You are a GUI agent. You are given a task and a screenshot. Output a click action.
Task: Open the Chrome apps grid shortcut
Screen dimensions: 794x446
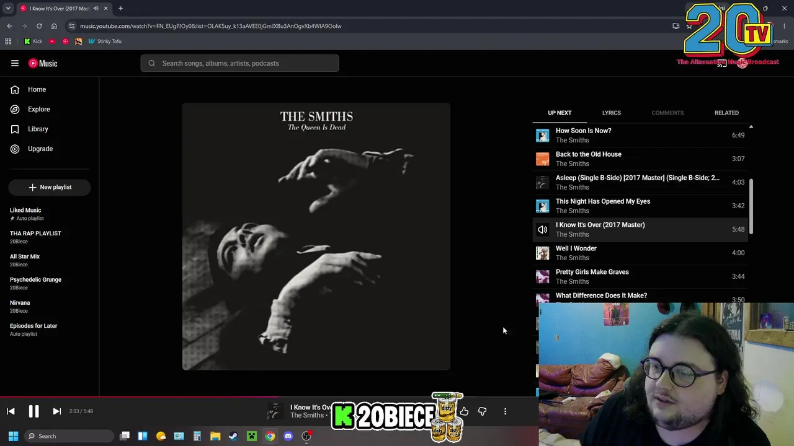pyautogui.click(x=8, y=42)
